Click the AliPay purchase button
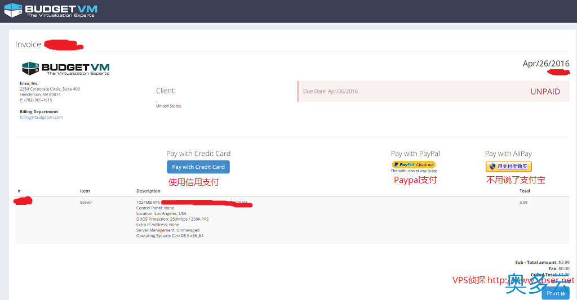The image size is (577, 300). click(x=509, y=167)
